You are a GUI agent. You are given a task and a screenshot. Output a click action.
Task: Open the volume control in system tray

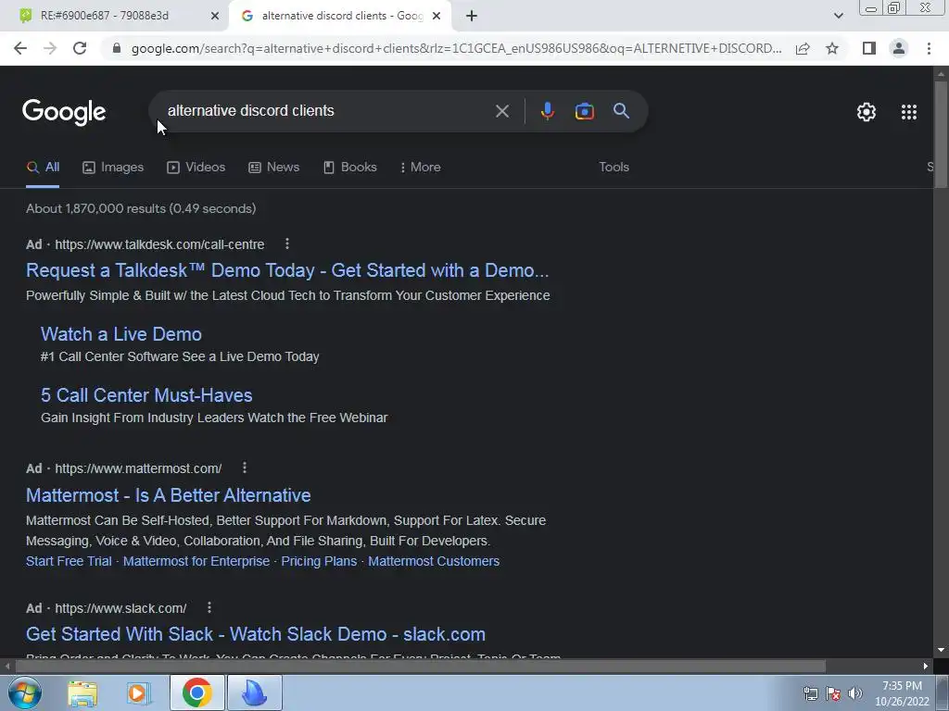tap(854, 693)
